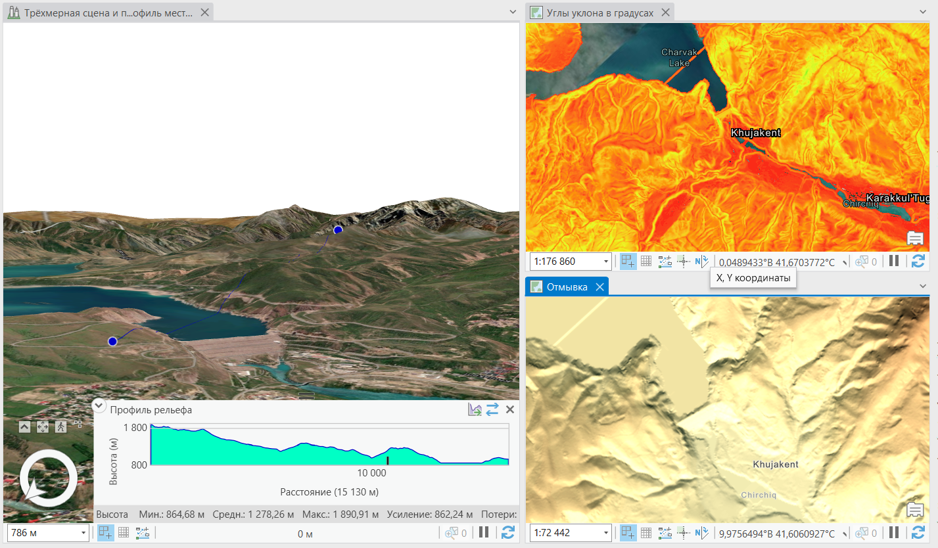Viewport: 938px width, 548px height.
Task: Toggle constraints icon in the Отмывка map
Action: [x=665, y=533]
